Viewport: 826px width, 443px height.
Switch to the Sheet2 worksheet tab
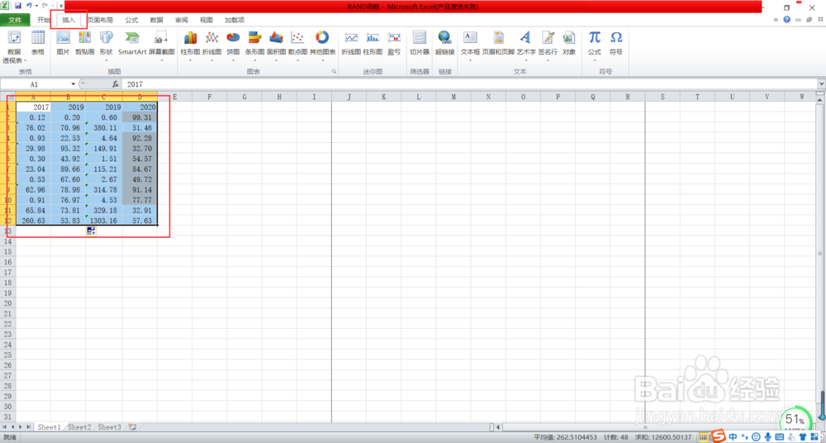(x=79, y=427)
